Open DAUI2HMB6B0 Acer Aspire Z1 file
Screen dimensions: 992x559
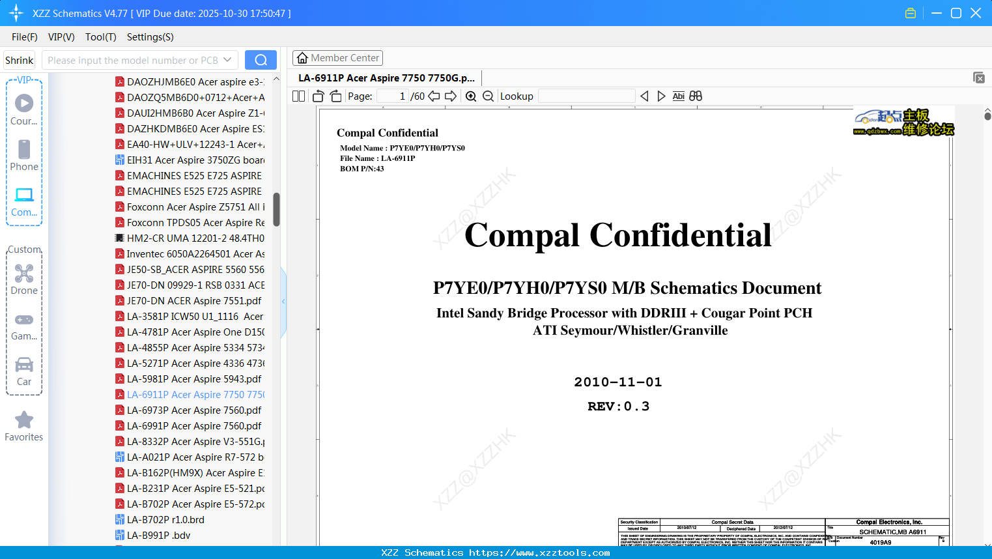[195, 113]
